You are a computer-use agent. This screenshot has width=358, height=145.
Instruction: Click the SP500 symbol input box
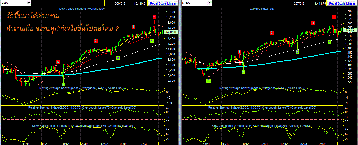tap(194, 3)
